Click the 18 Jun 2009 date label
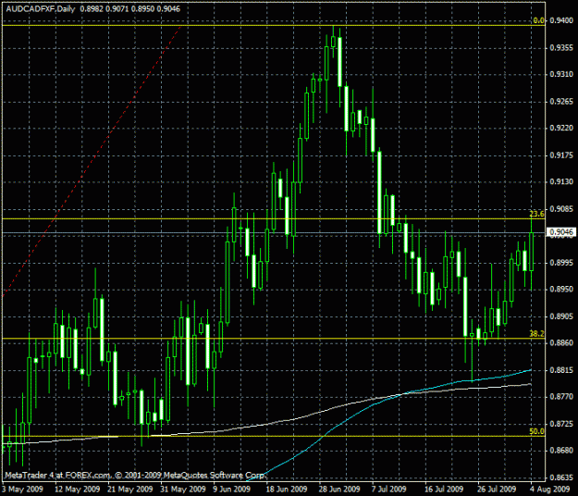 tap(287, 490)
